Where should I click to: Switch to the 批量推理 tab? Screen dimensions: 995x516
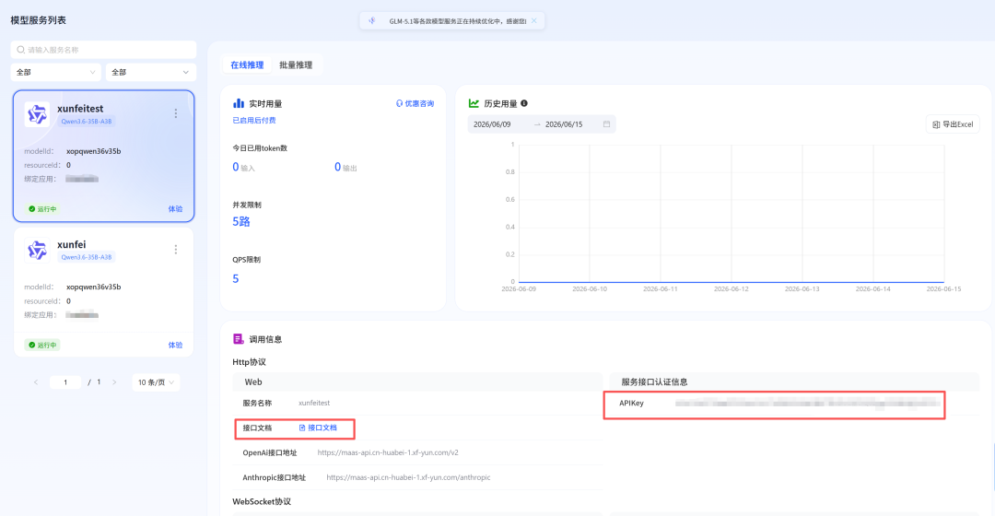click(296, 64)
